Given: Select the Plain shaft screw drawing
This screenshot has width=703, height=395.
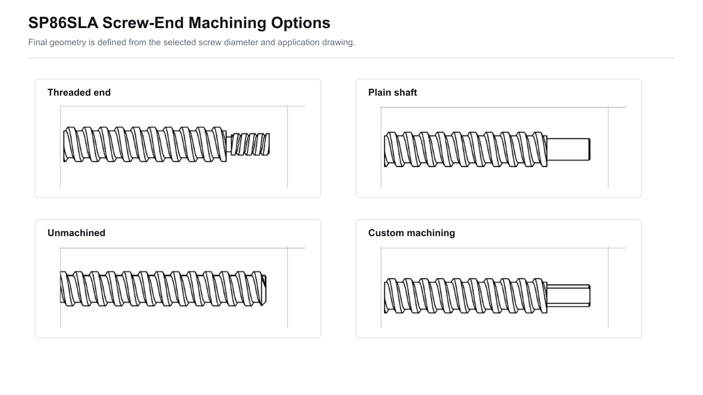Looking at the screenshot, I should [487, 149].
